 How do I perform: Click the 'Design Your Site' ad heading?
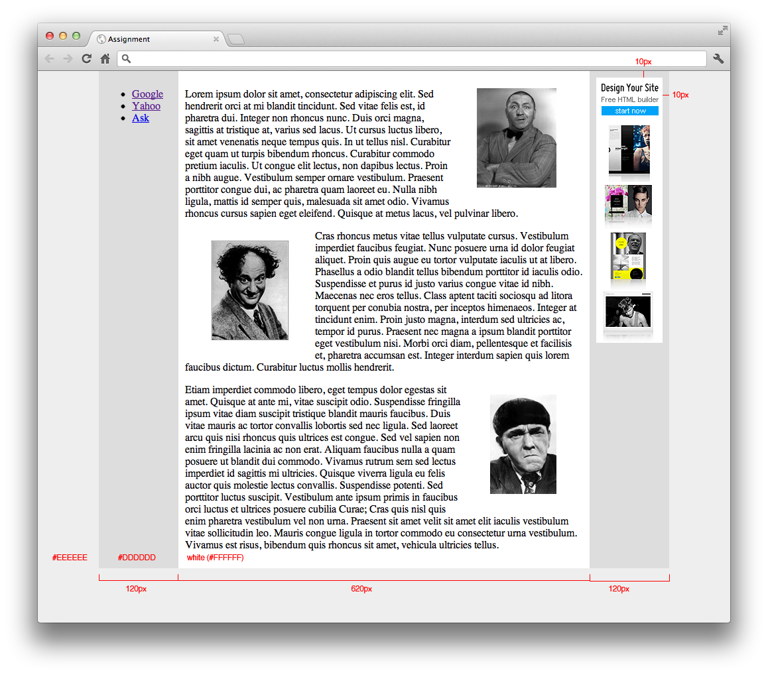tap(630, 88)
